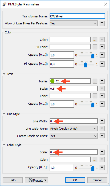This screenshot has width=110, height=186.
Task: Open color picker beside Color field
Action: pos(95,40)
